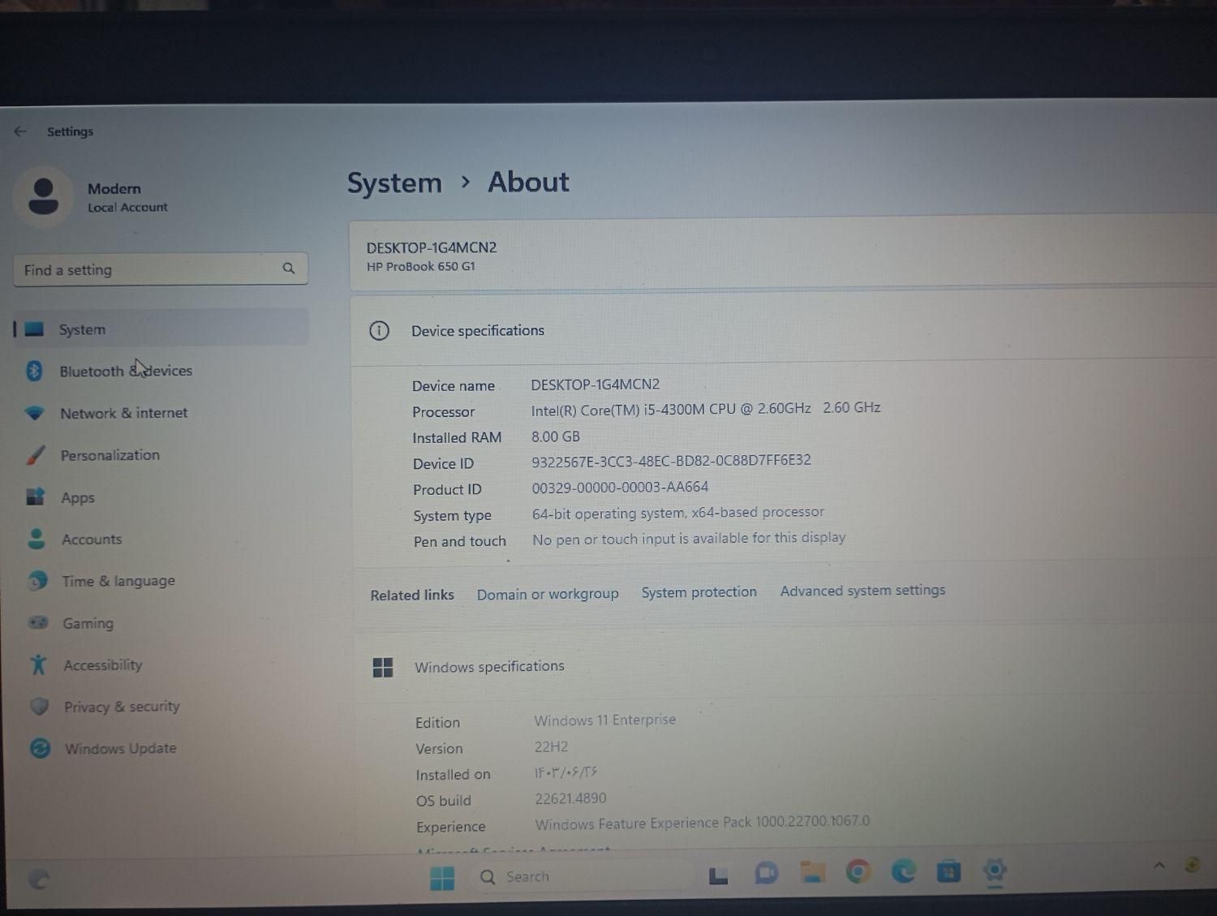Image resolution: width=1217 pixels, height=916 pixels.
Task: Go back with the Settings back arrow
Action: [x=20, y=131]
